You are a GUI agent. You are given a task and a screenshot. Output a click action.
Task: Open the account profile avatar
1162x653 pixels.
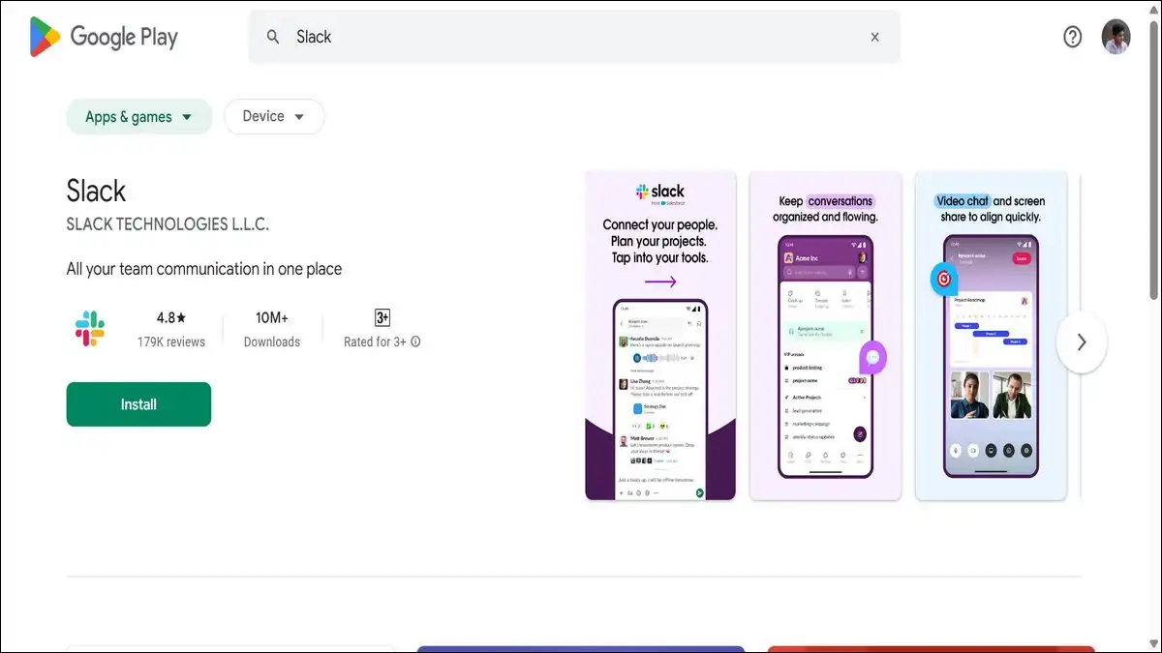(x=1116, y=37)
